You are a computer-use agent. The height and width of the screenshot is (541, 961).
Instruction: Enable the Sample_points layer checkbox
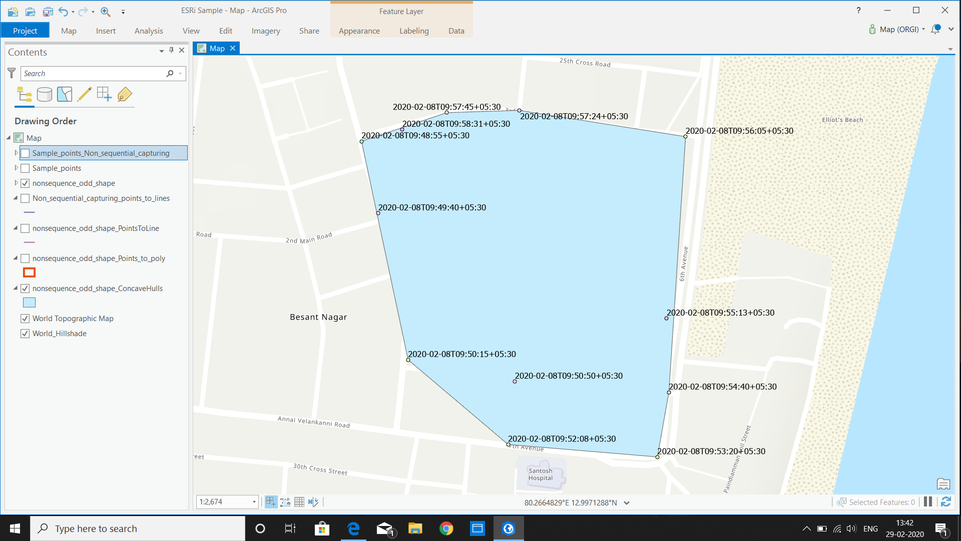pos(25,168)
